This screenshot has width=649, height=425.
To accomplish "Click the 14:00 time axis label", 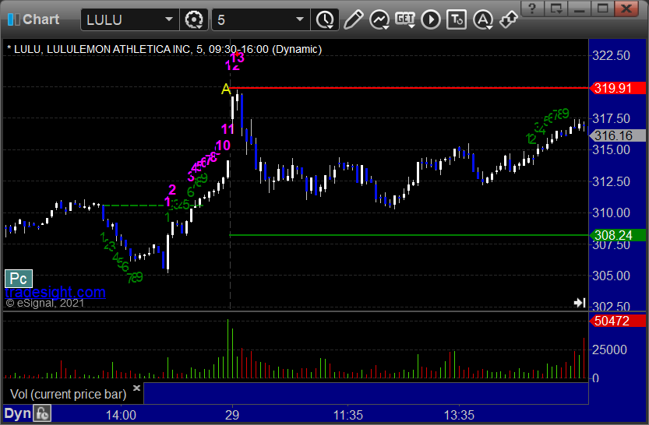I will 121,415.
